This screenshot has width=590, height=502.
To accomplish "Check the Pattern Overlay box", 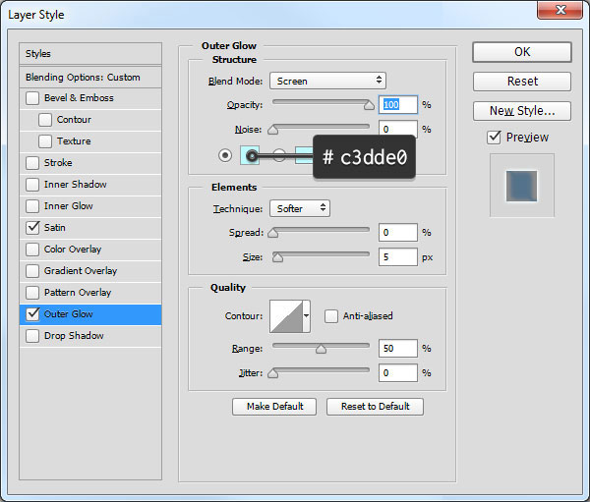I will 32,293.
